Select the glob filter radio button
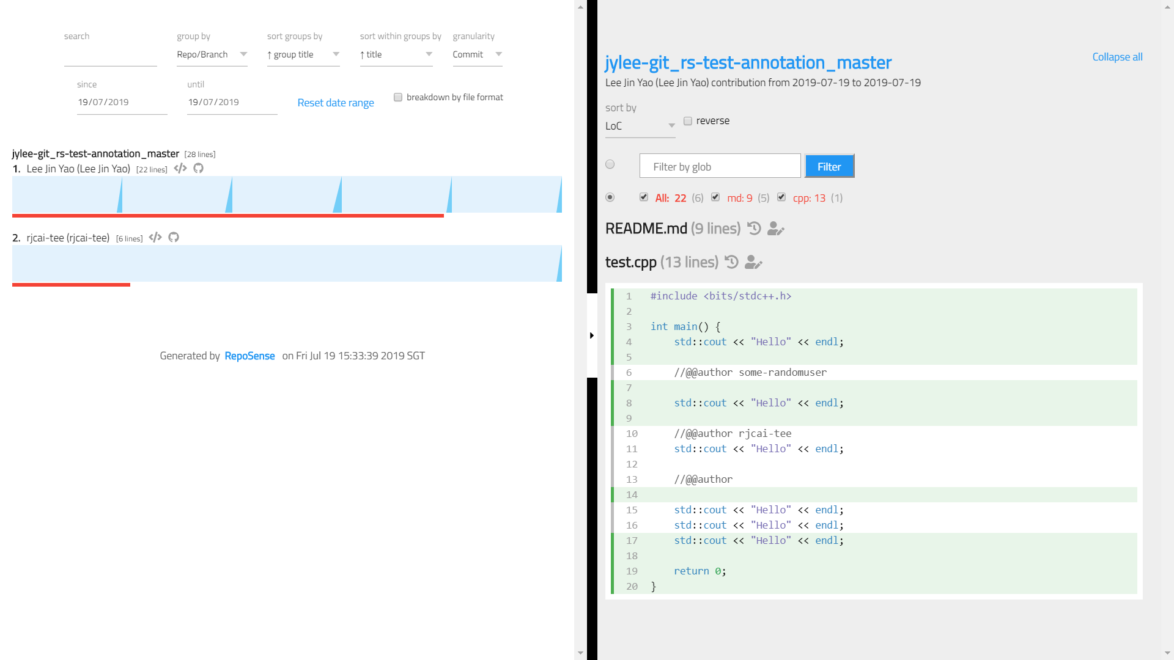1174x660 pixels. (610, 164)
